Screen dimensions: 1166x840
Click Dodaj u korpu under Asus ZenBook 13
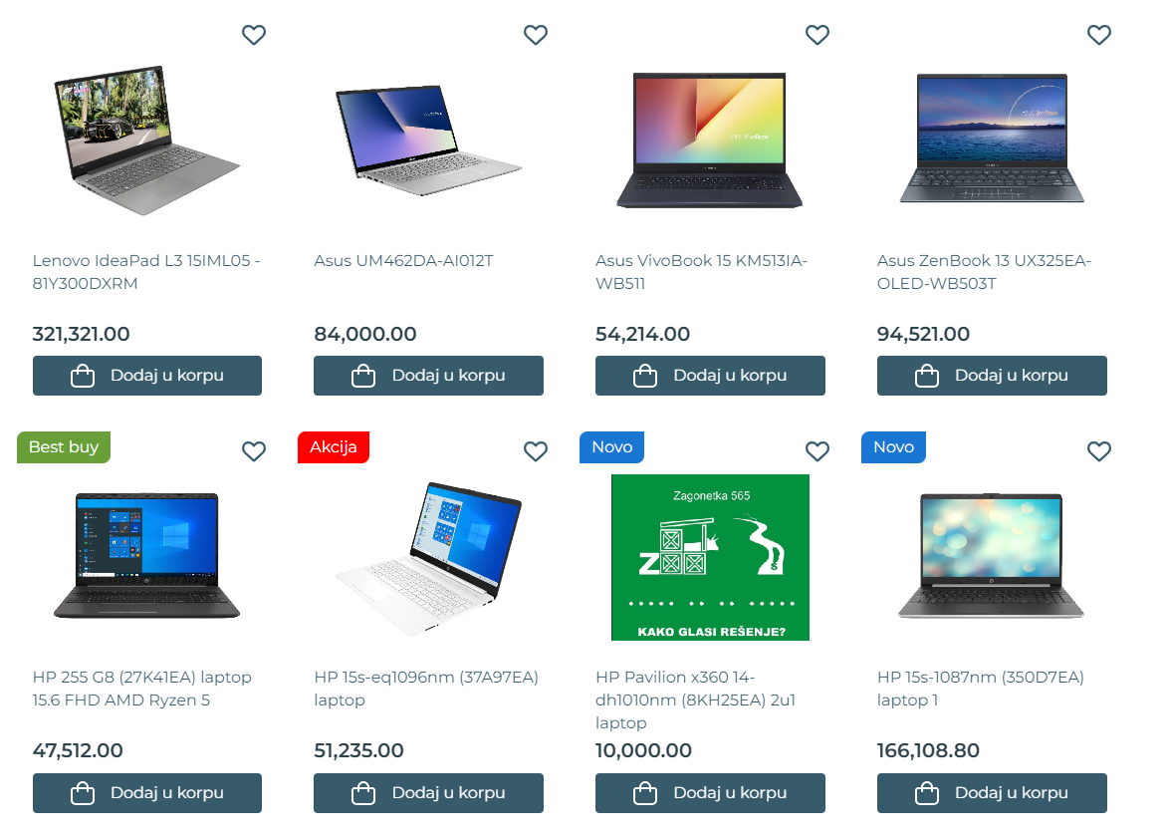pyautogui.click(x=992, y=376)
